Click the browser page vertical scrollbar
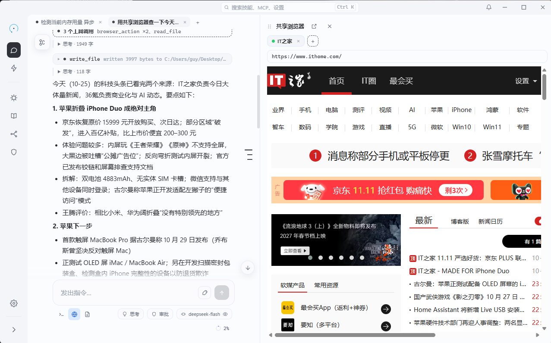The image size is (551, 343). (545, 86)
